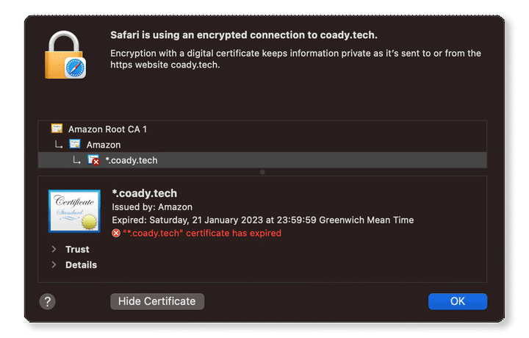Click the Amazon intermediate certificate icon
The width and height of the screenshot is (529, 338).
[x=75, y=144]
